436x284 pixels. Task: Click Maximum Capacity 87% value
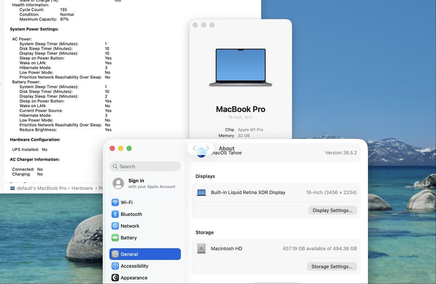click(64, 19)
